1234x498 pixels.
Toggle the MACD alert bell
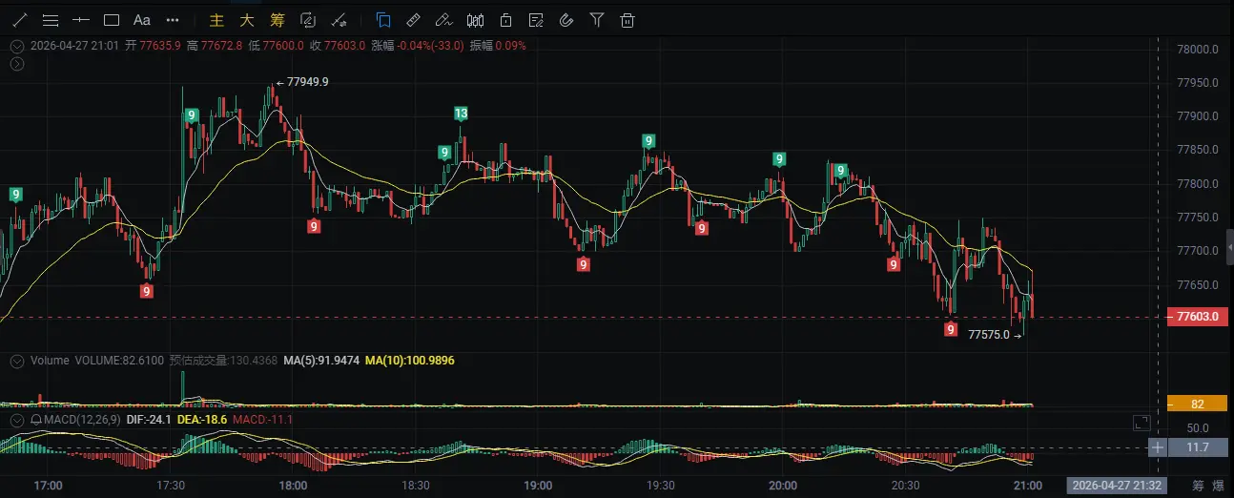click(x=35, y=420)
